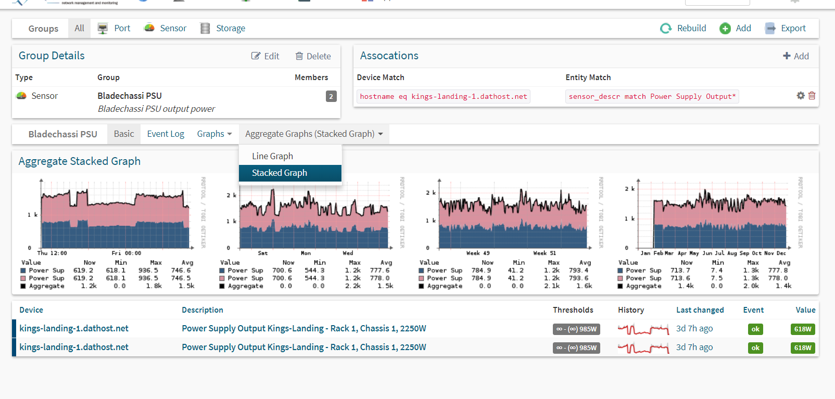Select Stacked Graph from dropdown
The height and width of the screenshot is (399, 835).
click(x=290, y=173)
